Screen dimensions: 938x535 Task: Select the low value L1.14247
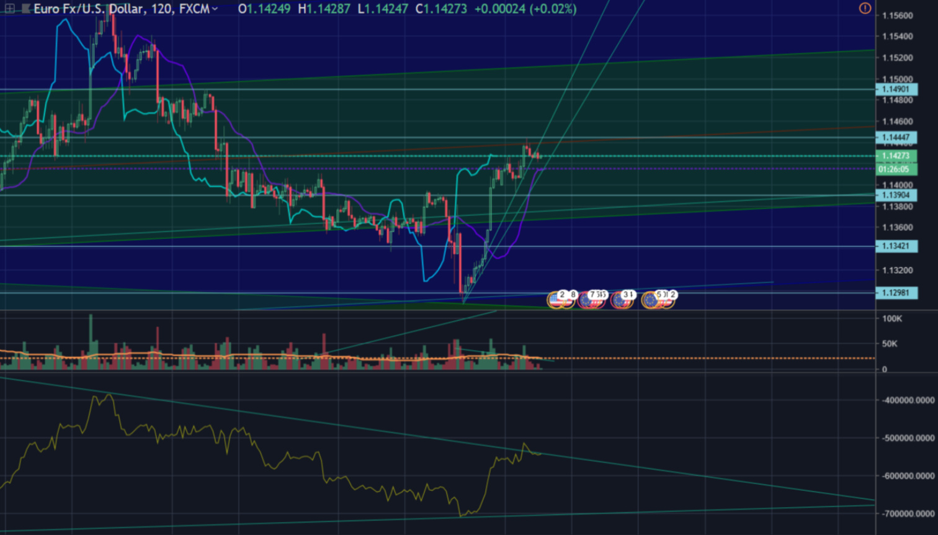383,9
